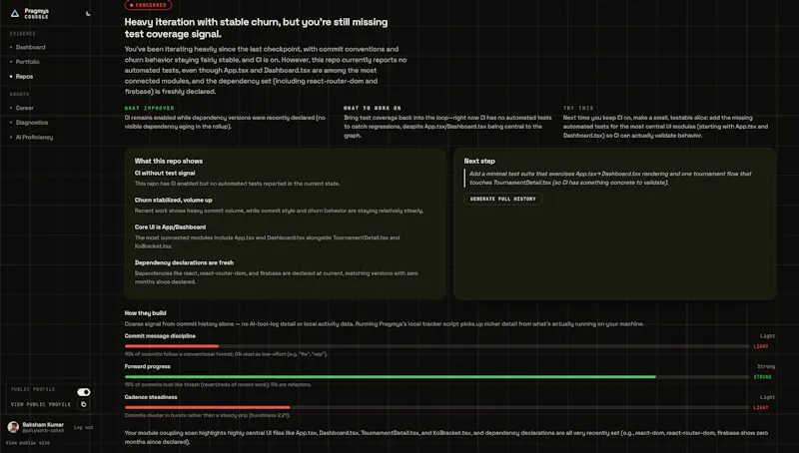Click the 'Evidence' sidebar section label

pos(23,34)
